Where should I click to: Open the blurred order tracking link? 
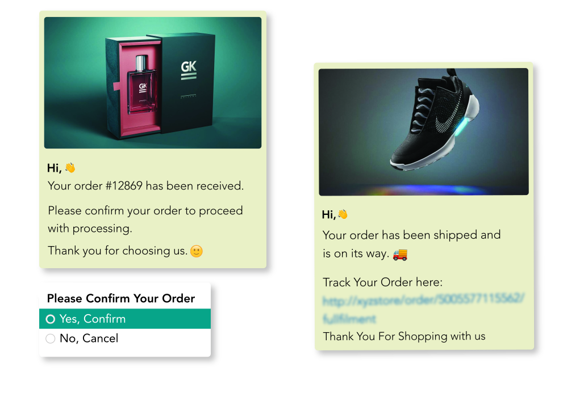tap(423, 309)
